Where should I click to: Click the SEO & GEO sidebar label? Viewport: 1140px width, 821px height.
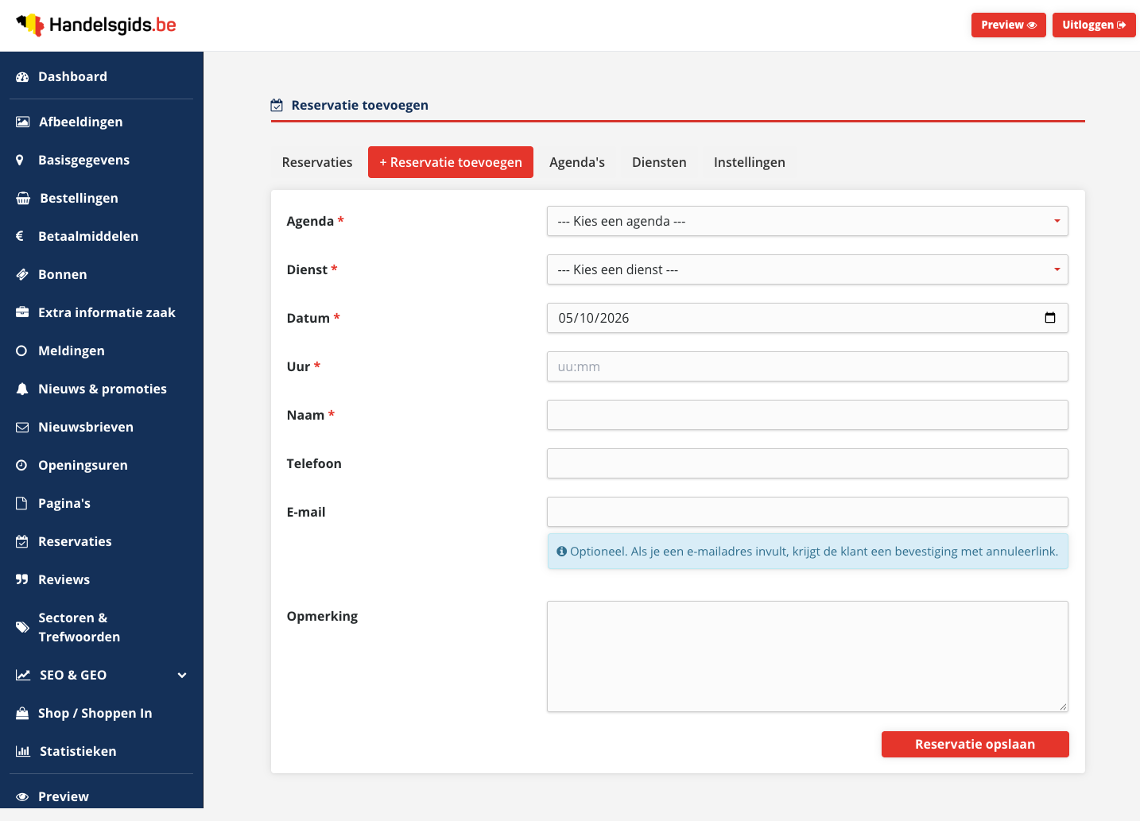[x=73, y=675]
